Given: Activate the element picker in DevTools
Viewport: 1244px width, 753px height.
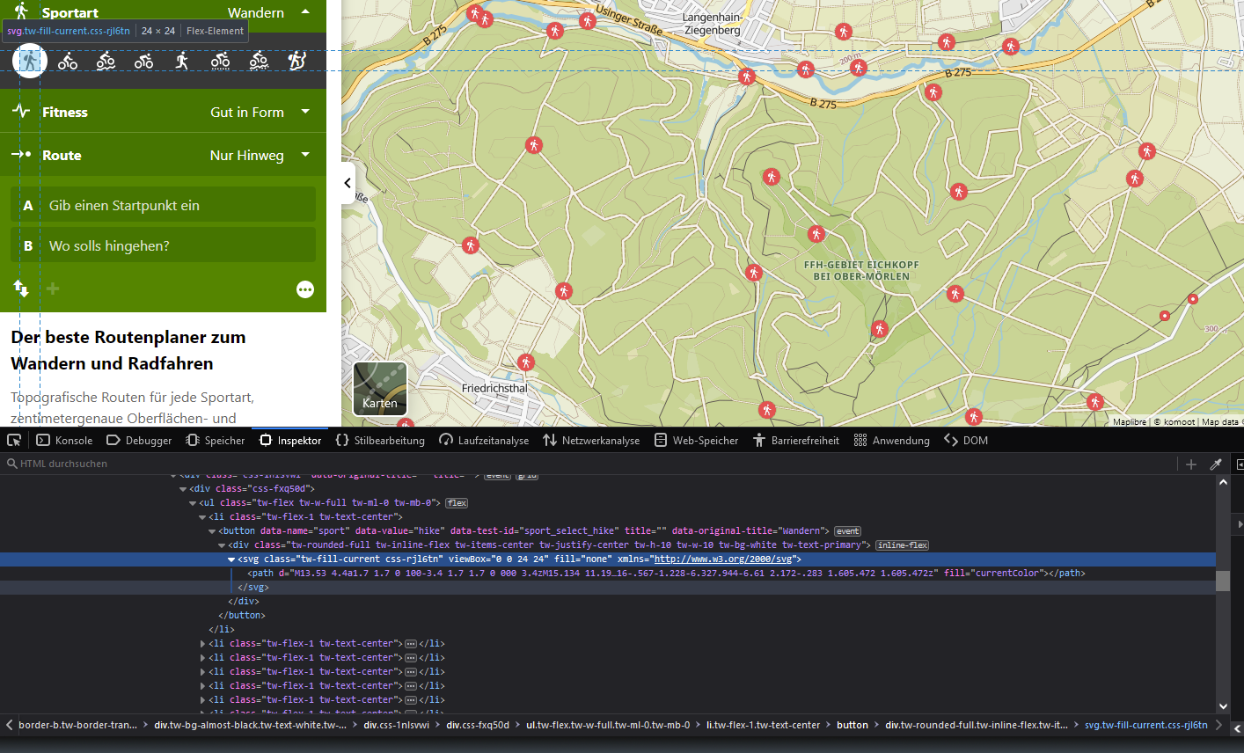Looking at the screenshot, I should [14, 440].
